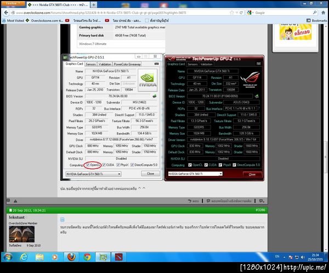Toggle CUDA checkbox in ROG GPU-Z
This screenshot has height=273, width=329.
[x=206, y=165]
